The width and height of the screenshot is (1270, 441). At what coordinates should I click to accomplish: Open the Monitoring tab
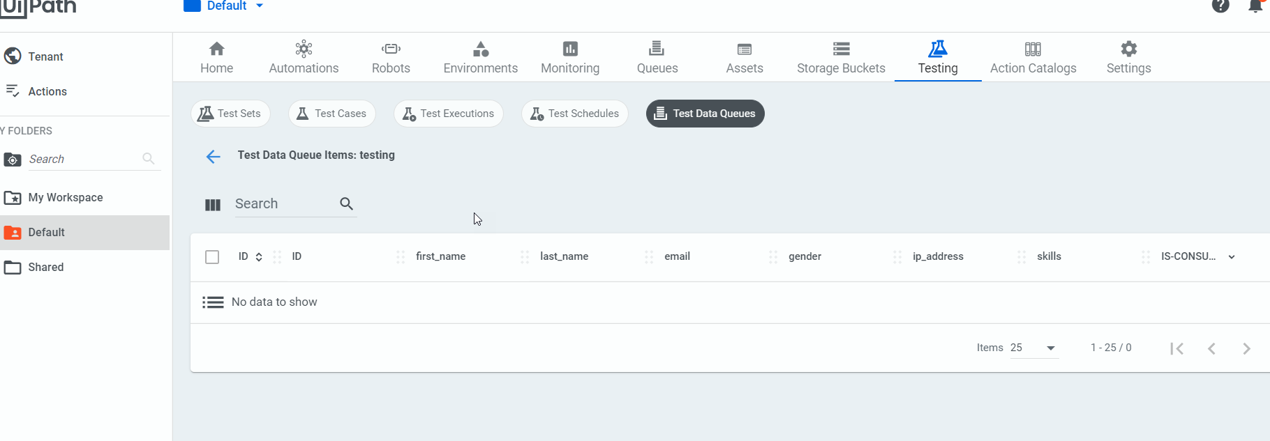click(x=570, y=58)
